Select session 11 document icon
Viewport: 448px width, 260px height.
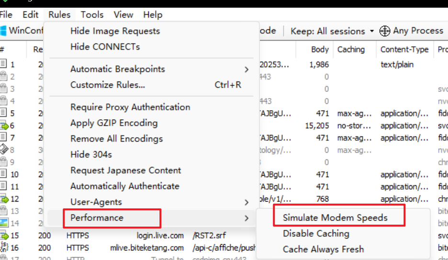pos(3,186)
